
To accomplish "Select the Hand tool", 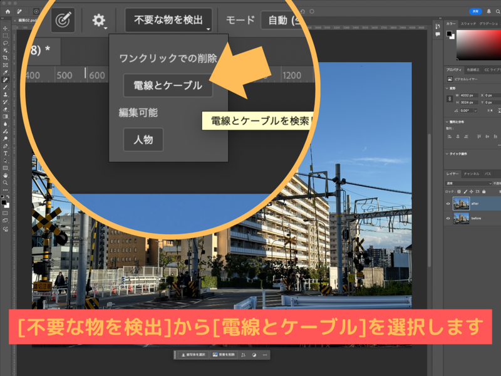I will click(x=5, y=175).
